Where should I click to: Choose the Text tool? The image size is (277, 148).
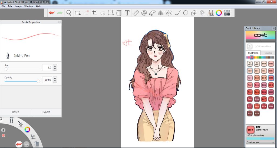[x=127, y=13]
